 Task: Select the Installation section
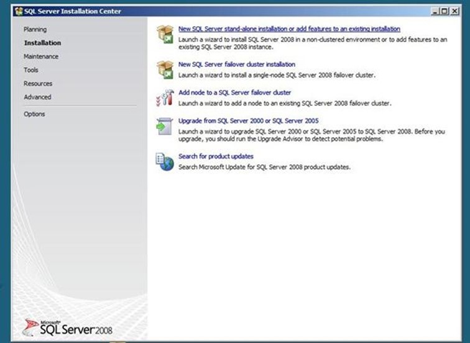click(x=42, y=43)
